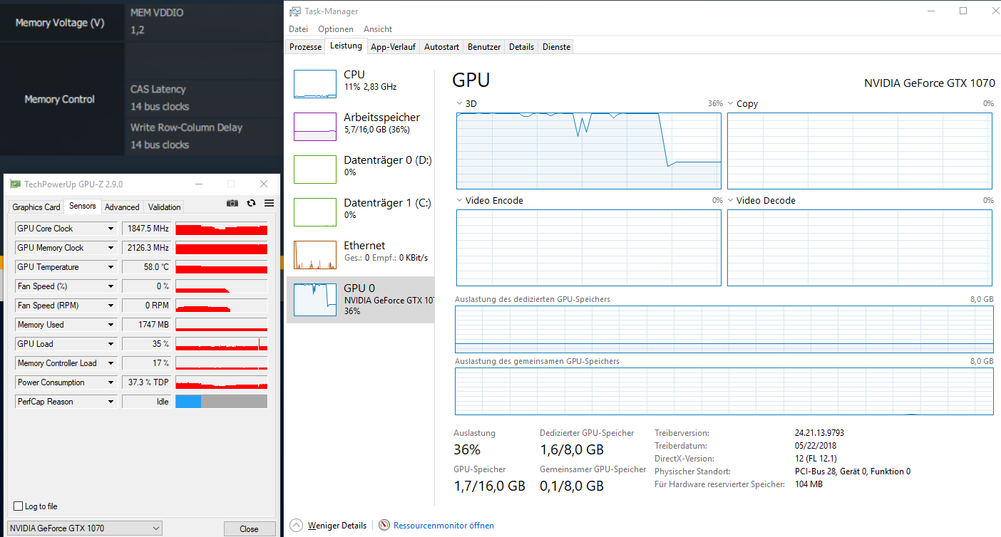Switch to the Autostart tab
Image resolution: width=1001 pixels, height=537 pixels.
point(441,47)
